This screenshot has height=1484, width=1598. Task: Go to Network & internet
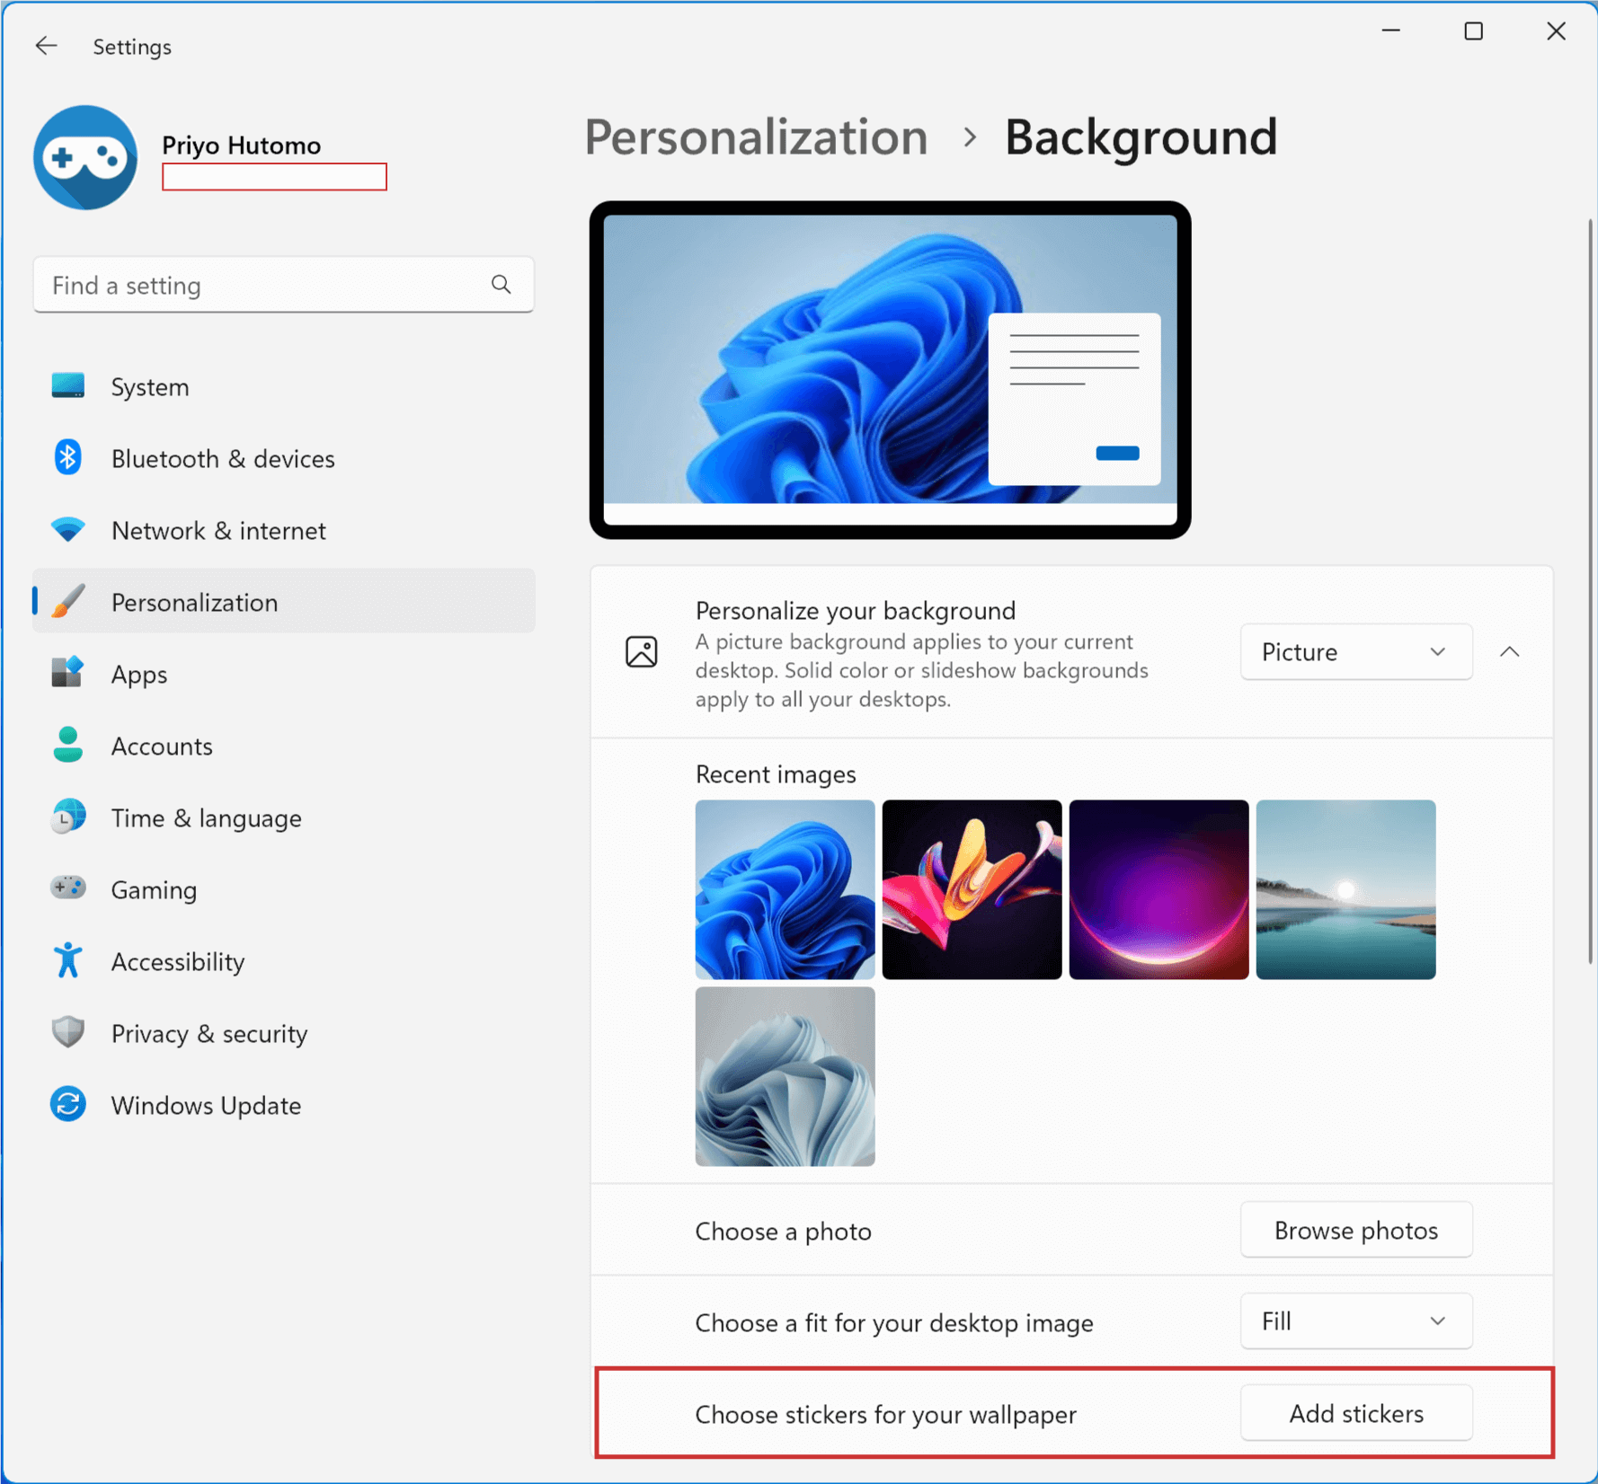coord(284,530)
